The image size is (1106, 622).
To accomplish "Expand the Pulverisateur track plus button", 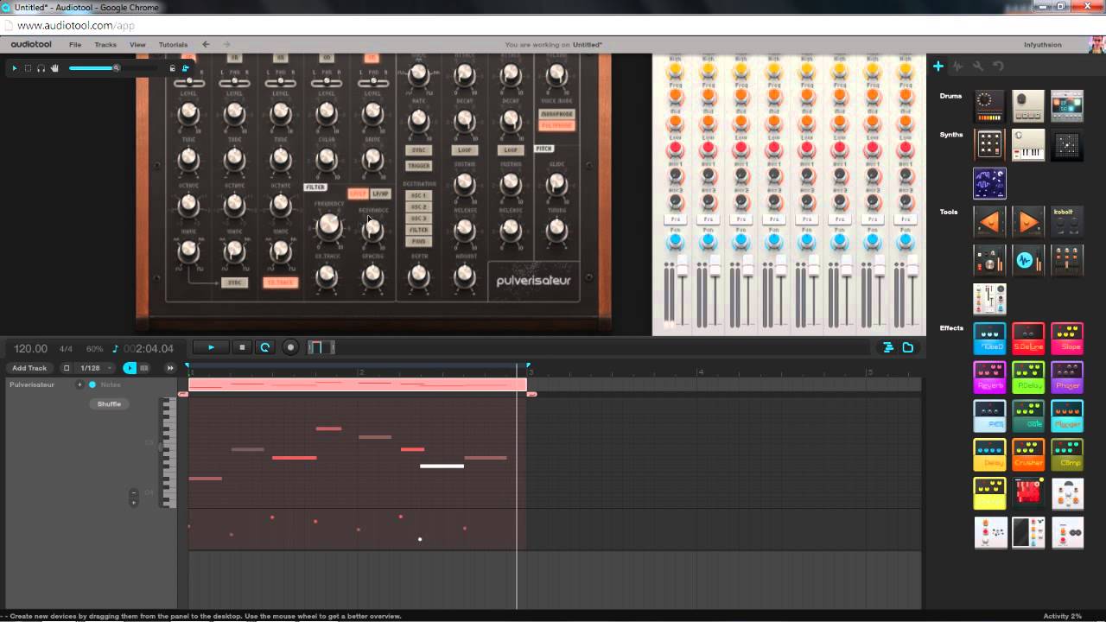I will coord(79,384).
